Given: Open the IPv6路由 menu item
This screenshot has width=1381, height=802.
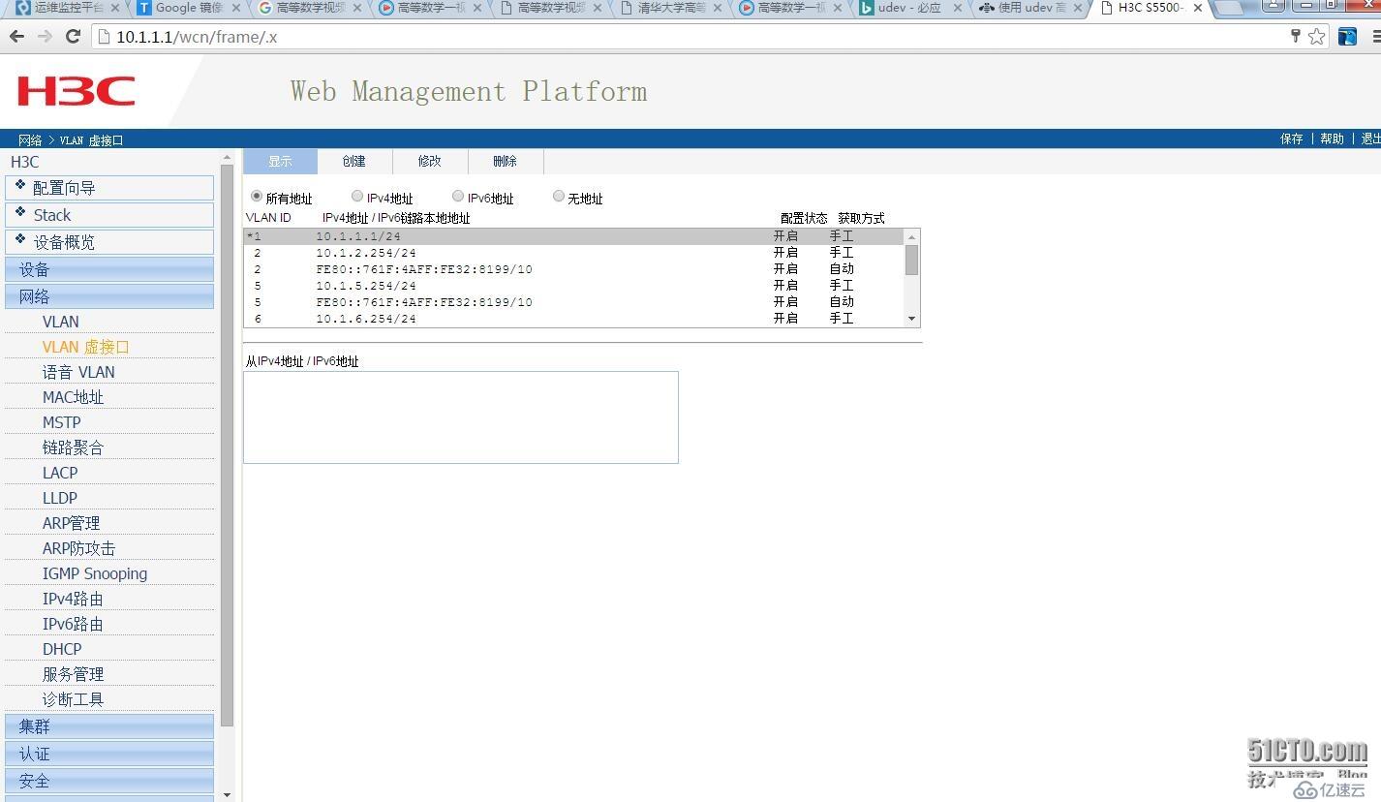Looking at the screenshot, I should point(73,624).
